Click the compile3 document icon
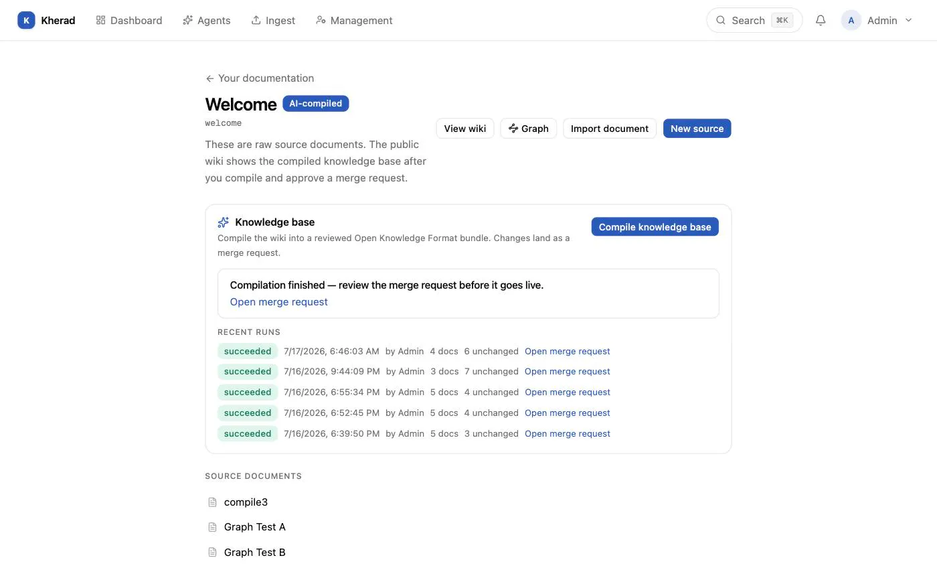 point(212,502)
